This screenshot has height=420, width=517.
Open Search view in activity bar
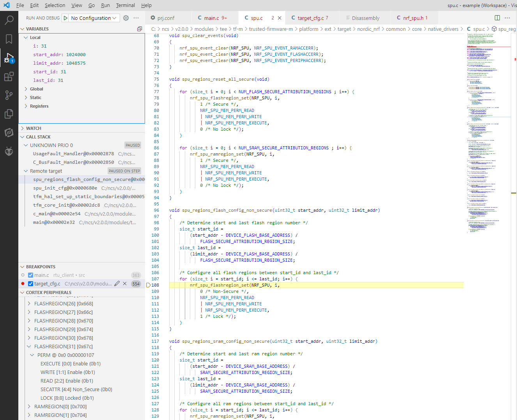(x=9, y=20)
